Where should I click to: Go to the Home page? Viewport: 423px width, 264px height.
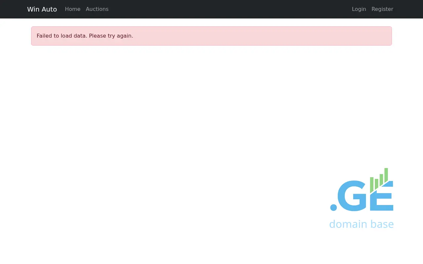(73, 9)
